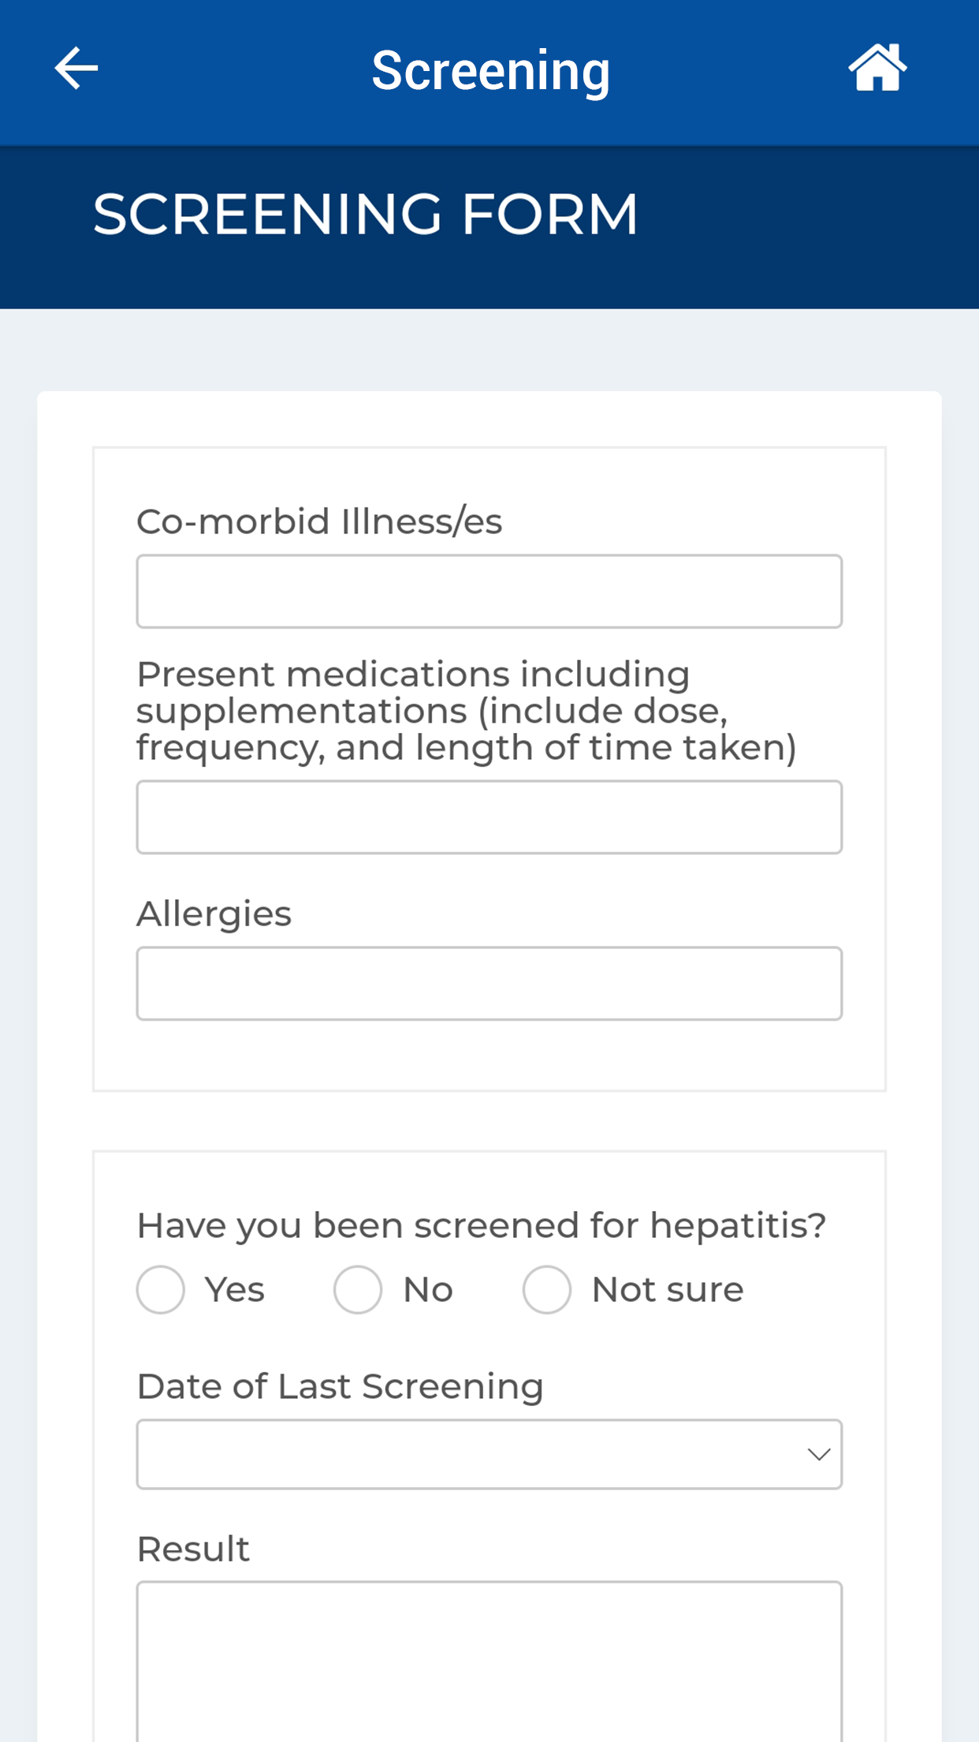Select the Yes radio button for hepatitis screening

tap(161, 1290)
